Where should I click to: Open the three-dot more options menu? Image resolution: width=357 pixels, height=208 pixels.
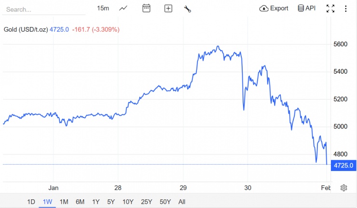[x=345, y=9]
